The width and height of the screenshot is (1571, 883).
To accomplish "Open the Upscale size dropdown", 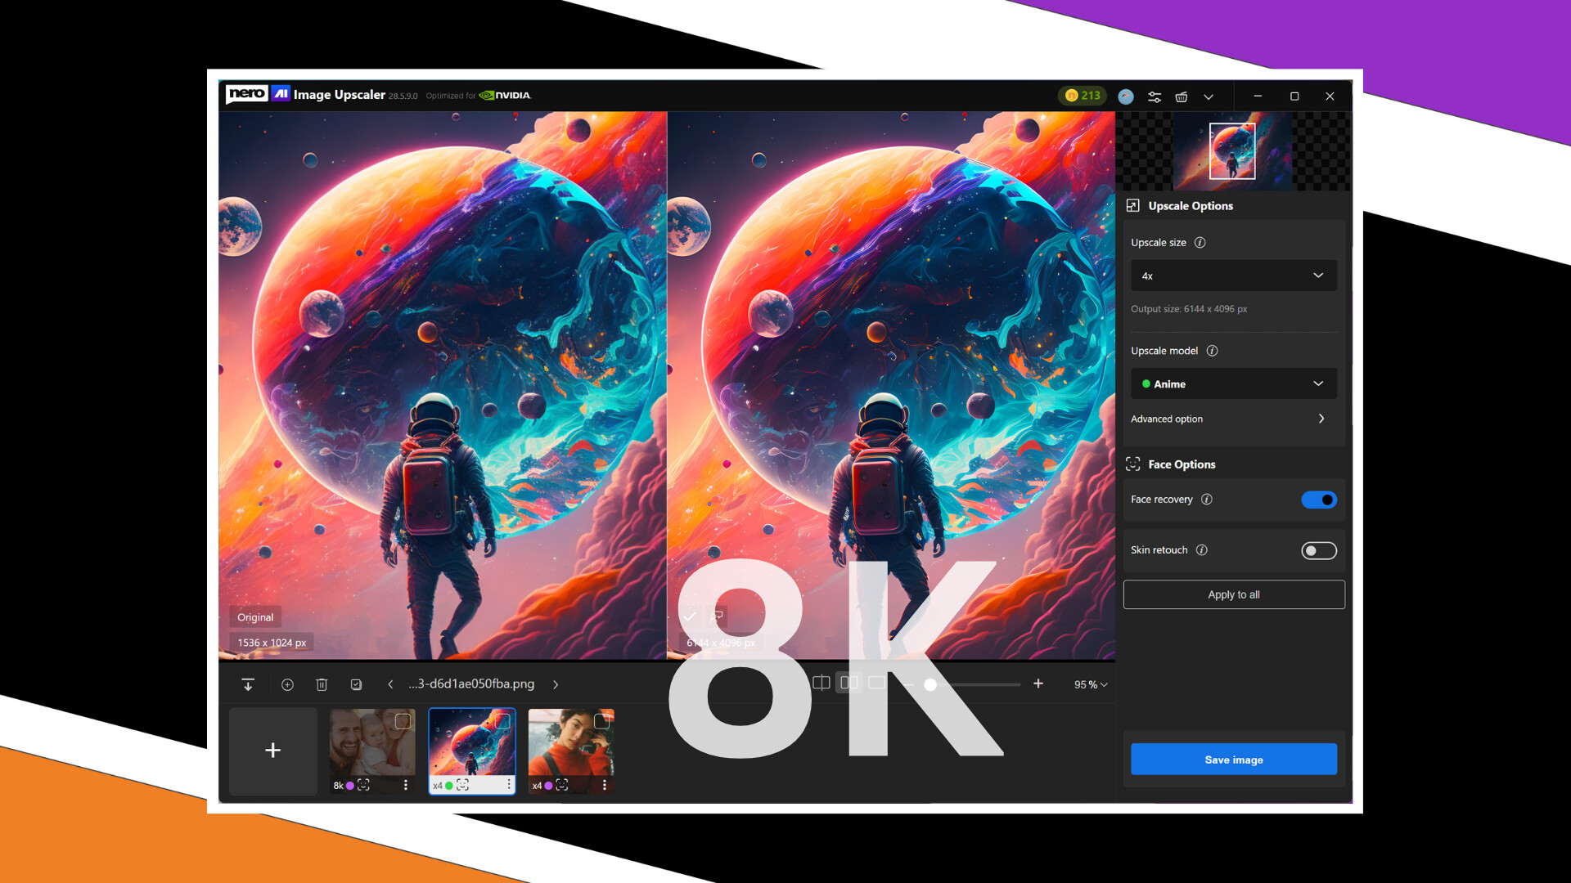I will click(1233, 276).
